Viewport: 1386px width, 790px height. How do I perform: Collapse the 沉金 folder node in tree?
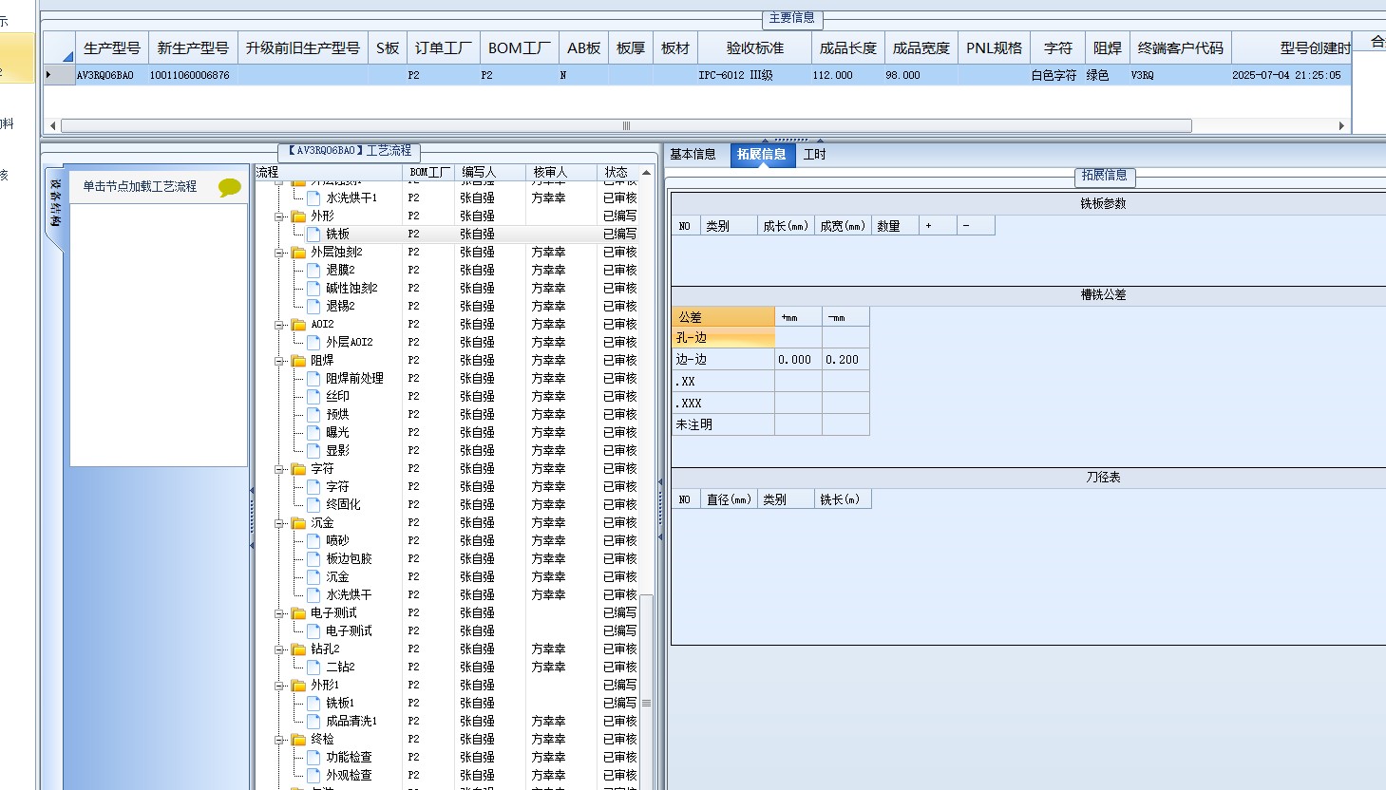coord(281,523)
